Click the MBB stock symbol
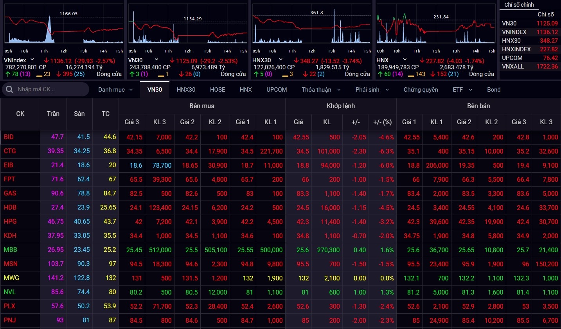This screenshot has height=329, width=561. (11, 249)
